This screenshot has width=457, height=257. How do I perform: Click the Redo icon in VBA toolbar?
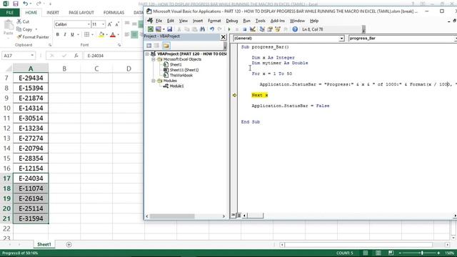[x=219, y=29]
